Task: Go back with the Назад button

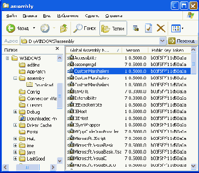Action: pos(18,28)
